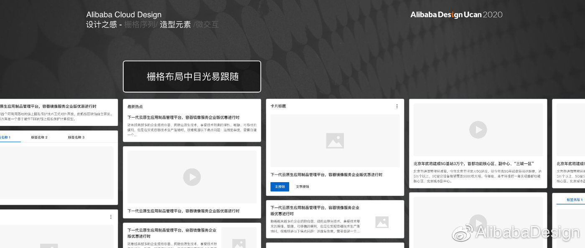Select the 微交互 section label
585x248 pixels.
tap(206, 24)
